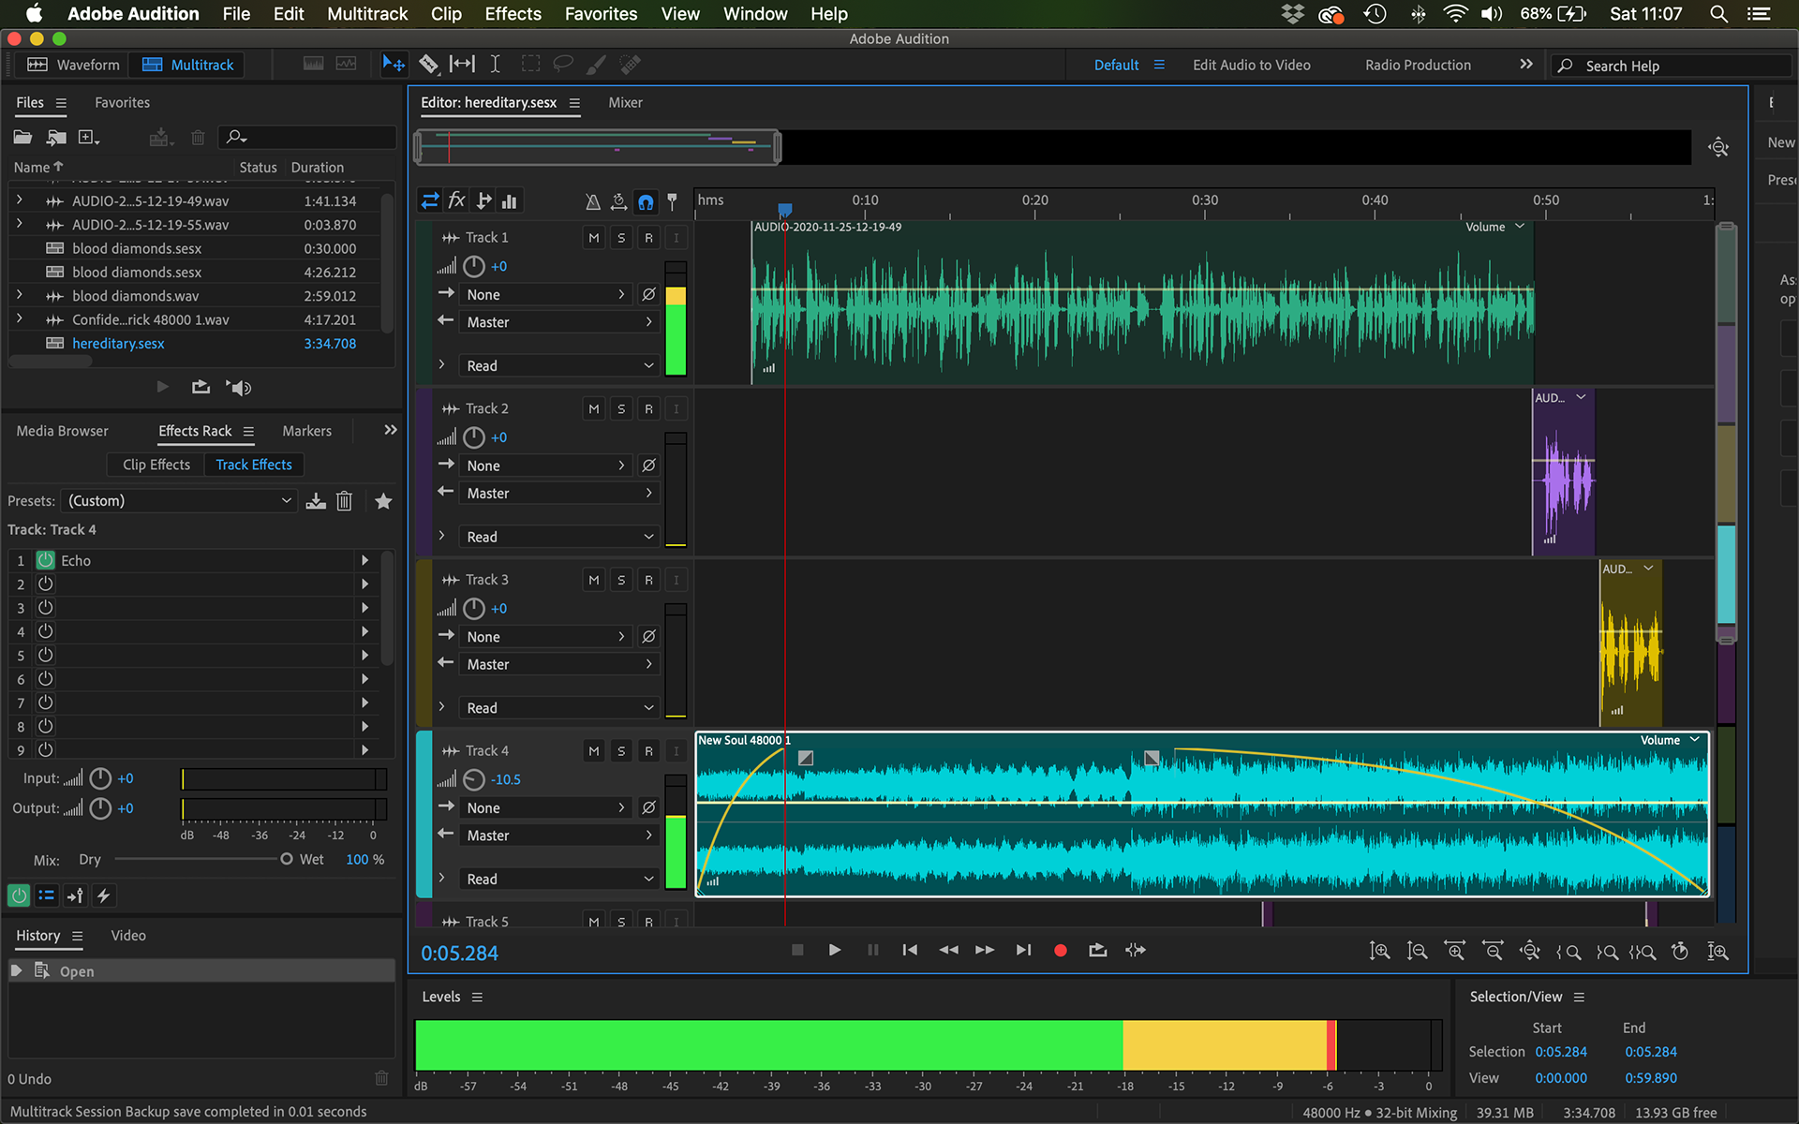This screenshot has height=1124, width=1799.
Task: Adjust Track 4 volume knob -10.5
Action: tap(474, 779)
